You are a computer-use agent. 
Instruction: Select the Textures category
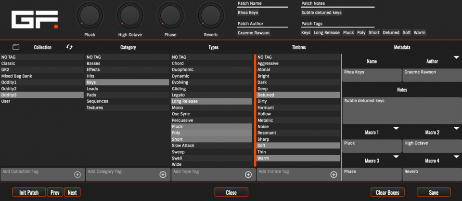coord(127,108)
